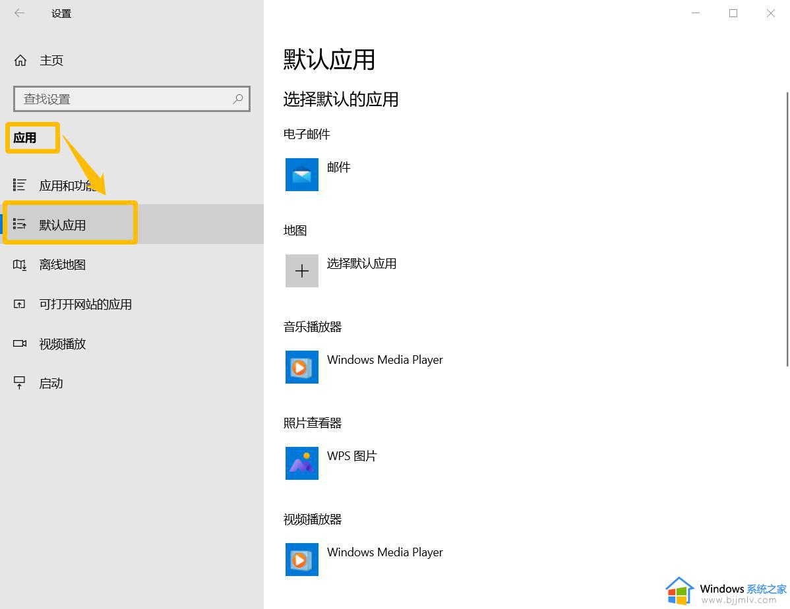Click the plus icon under 地图
The image size is (790, 609).
[x=302, y=271]
